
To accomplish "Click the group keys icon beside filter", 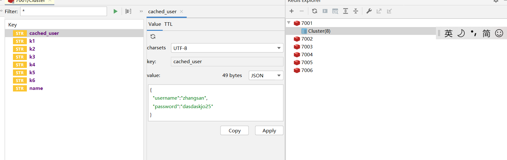I will coord(128,11).
